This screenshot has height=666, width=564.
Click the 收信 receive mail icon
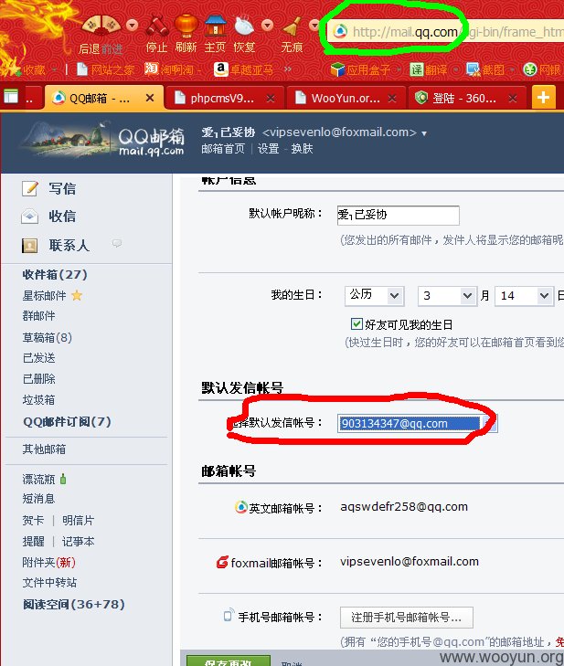pos(30,217)
